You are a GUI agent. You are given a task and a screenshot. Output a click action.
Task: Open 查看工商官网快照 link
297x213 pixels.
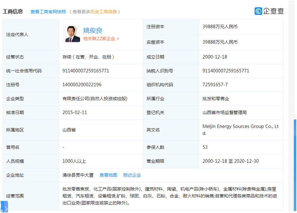(48, 12)
